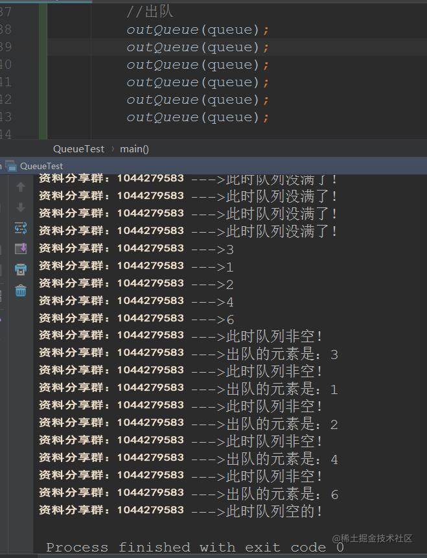Click console line ending with --->2
Screen dimensions: 427x558
tap(136, 284)
